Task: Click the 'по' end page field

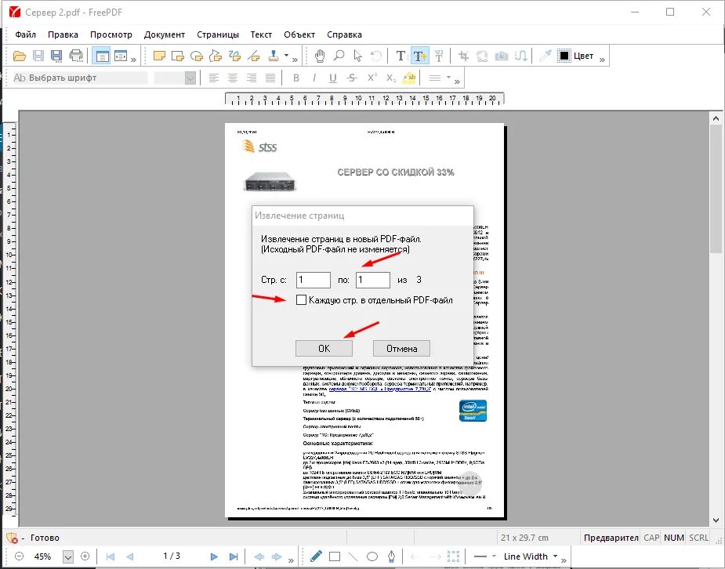Action: click(373, 280)
